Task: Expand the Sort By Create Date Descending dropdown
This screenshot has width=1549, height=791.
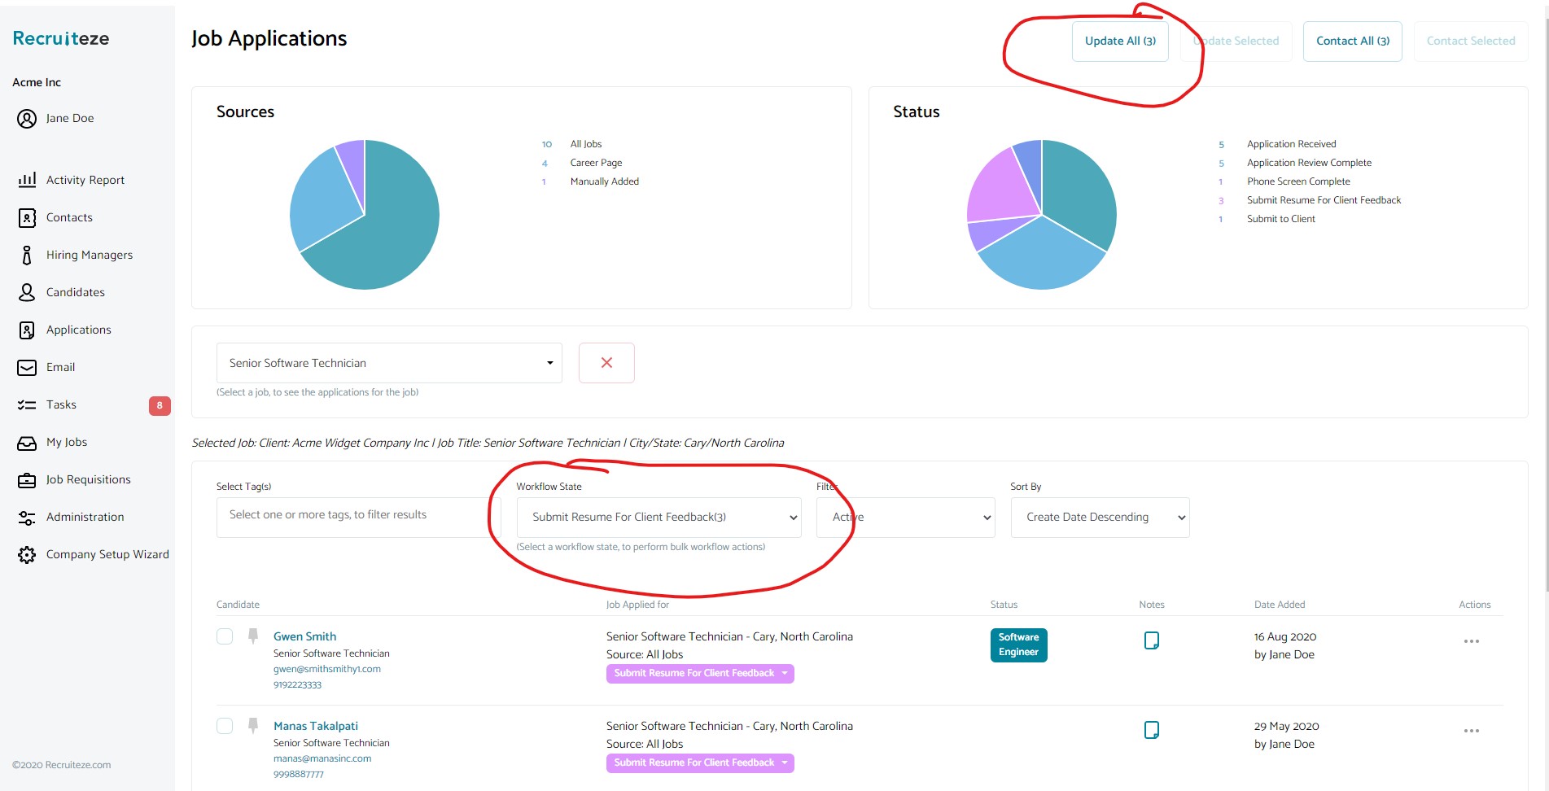Action: (1099, 517)
